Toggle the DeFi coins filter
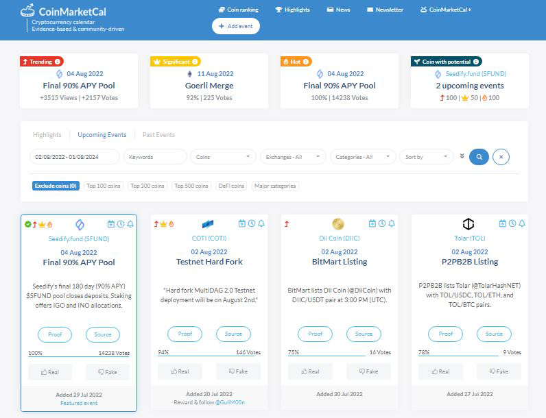This screenshot has width=546, height=418. point(231,186)
